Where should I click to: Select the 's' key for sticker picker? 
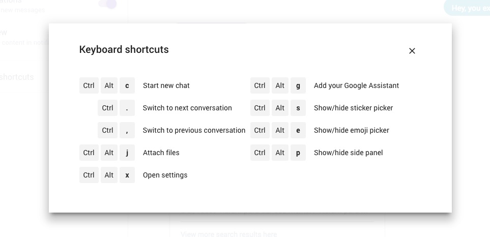pos(298,108)
